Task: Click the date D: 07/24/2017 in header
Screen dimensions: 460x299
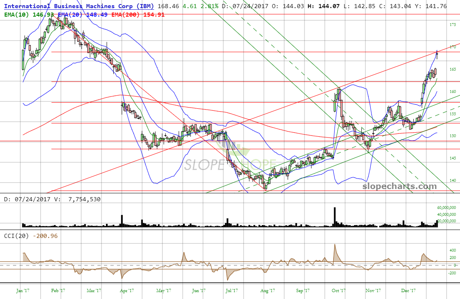Action: [x=245, y=6]
